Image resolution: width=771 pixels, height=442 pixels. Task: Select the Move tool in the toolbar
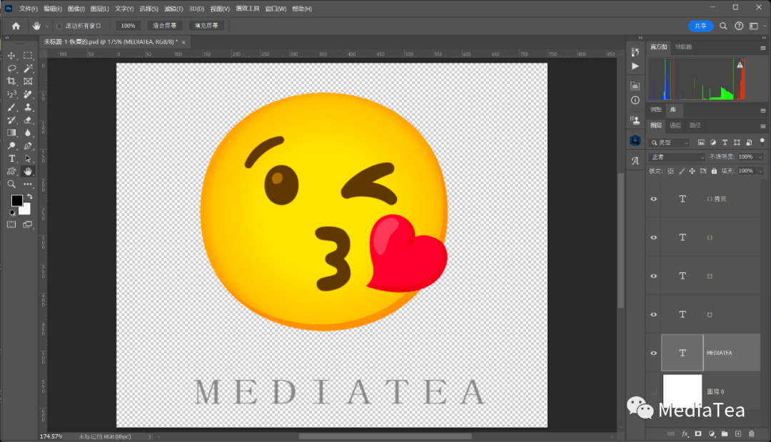10,56
